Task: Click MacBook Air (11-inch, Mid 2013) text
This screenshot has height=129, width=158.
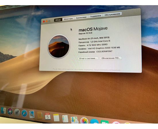Action: pyautogui.click(x=94, y=38)
